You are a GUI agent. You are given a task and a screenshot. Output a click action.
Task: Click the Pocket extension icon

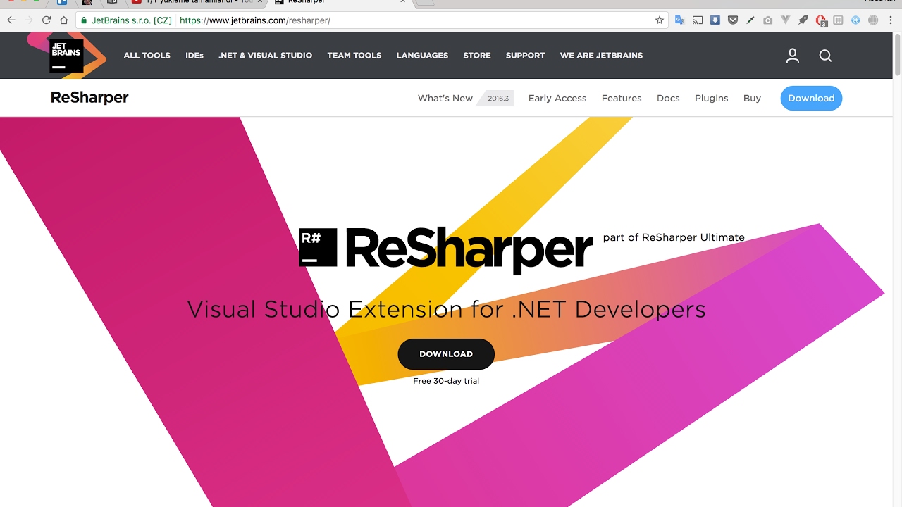[x=733, y=20]
